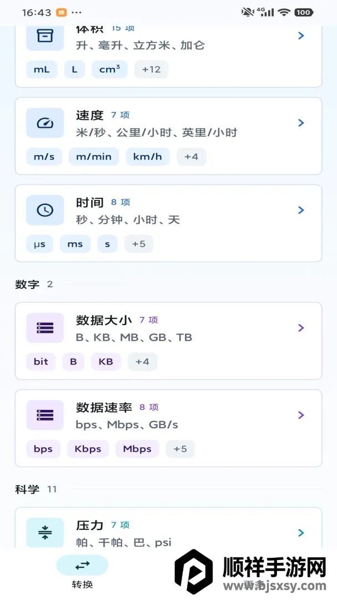Tap the battery indicator in status bar
This screenshot has width=337, height=600.
[303, 12]
